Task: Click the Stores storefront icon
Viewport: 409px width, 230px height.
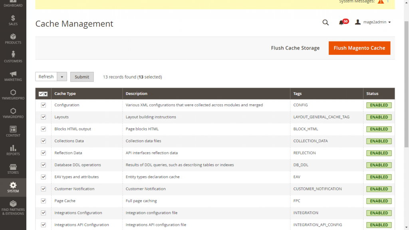Action: (13, 169)
